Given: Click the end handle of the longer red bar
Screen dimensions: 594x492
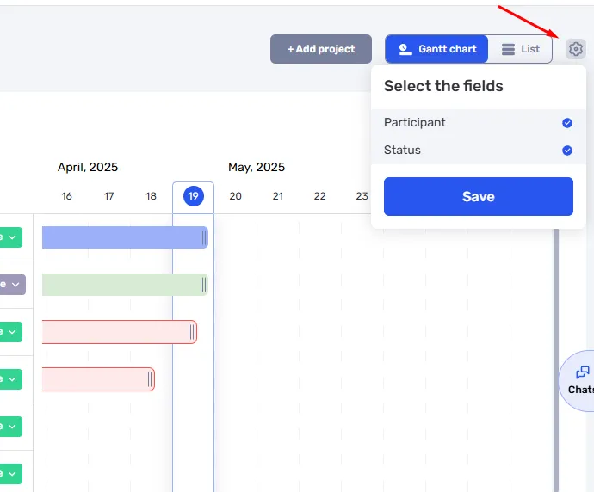Looking at the screenshot, I should tap(192, 332).
